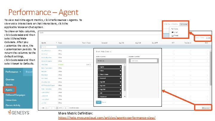The image size is (215, 121).
Task: Focus the available columns filter field
Action: click(x=144, y=61)
